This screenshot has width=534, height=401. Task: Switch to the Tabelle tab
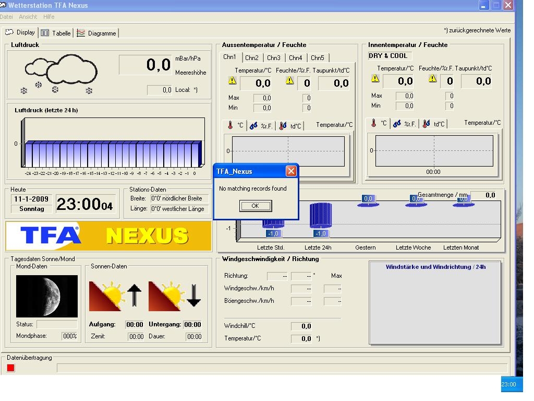pos(56,33)
